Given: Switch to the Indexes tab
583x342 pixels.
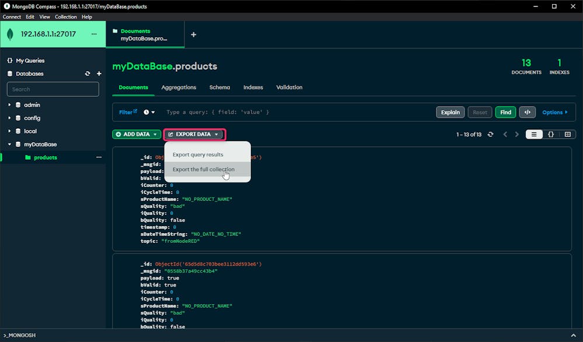Looking at the screenshot, I should 253,87.
